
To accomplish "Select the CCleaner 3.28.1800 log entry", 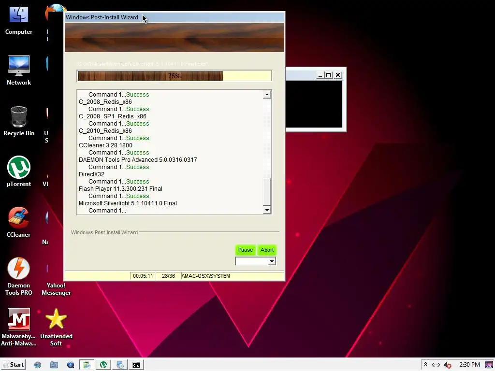I will coord(105,145).
